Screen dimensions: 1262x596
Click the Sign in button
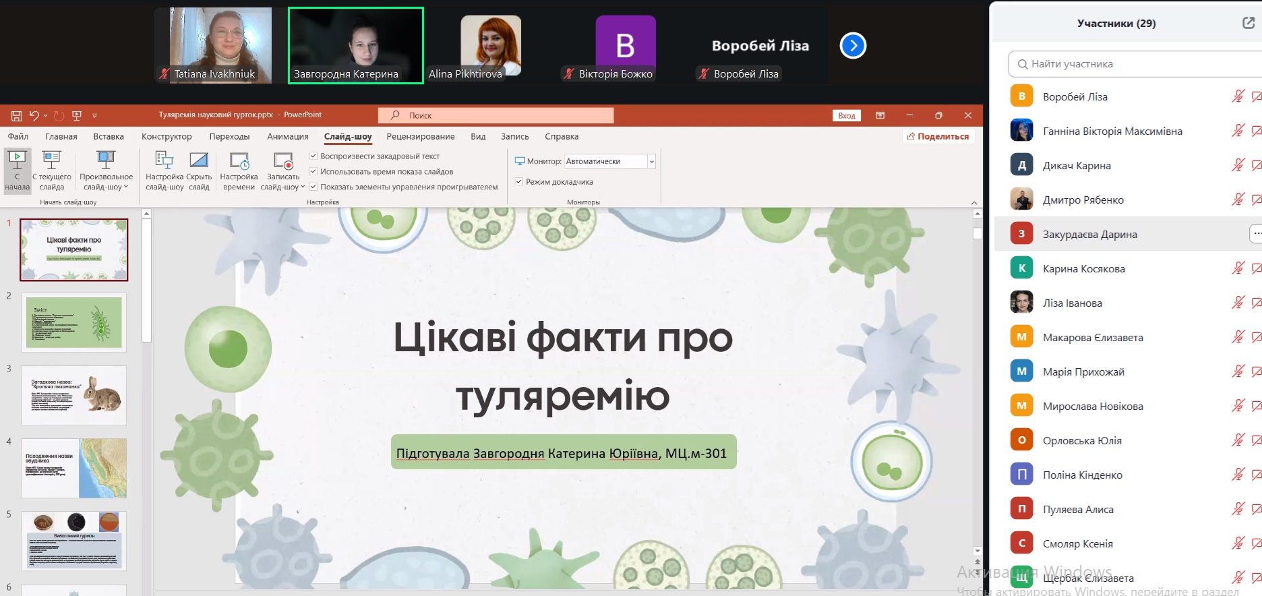847,115
